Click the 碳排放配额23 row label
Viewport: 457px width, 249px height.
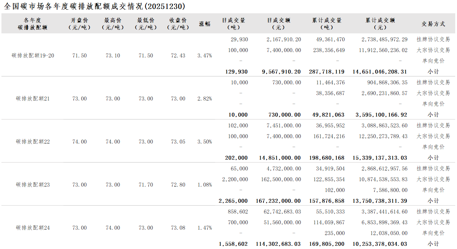click(33, 185)
